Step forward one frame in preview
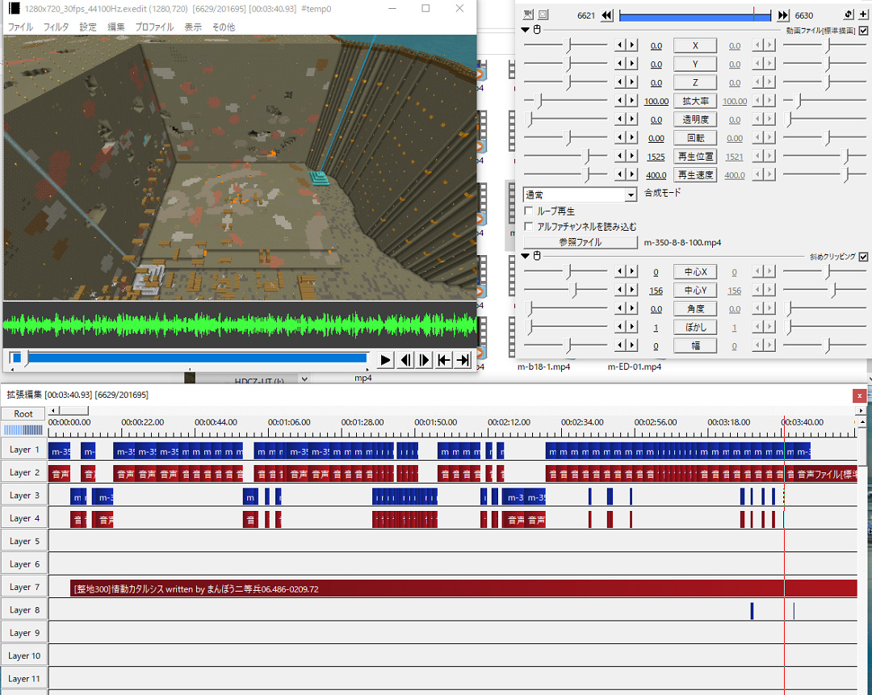This screenshot has height=695, width=872. 425,360
